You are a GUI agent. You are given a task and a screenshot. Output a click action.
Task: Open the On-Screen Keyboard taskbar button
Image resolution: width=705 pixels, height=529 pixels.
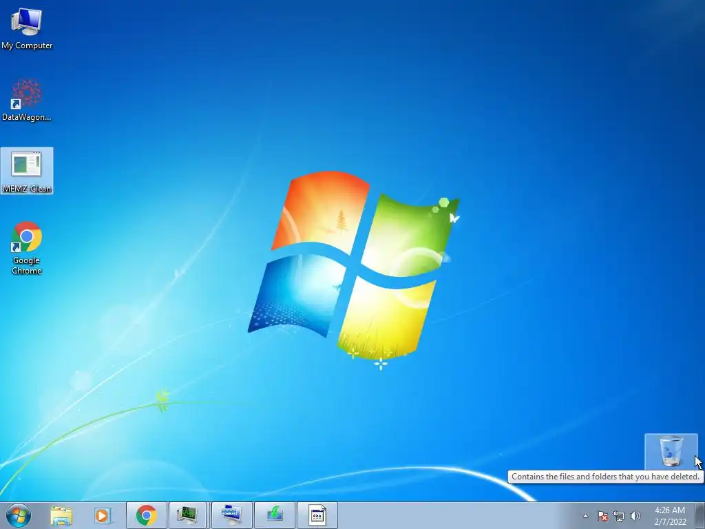pyautogui.click(x=232, y=515)
